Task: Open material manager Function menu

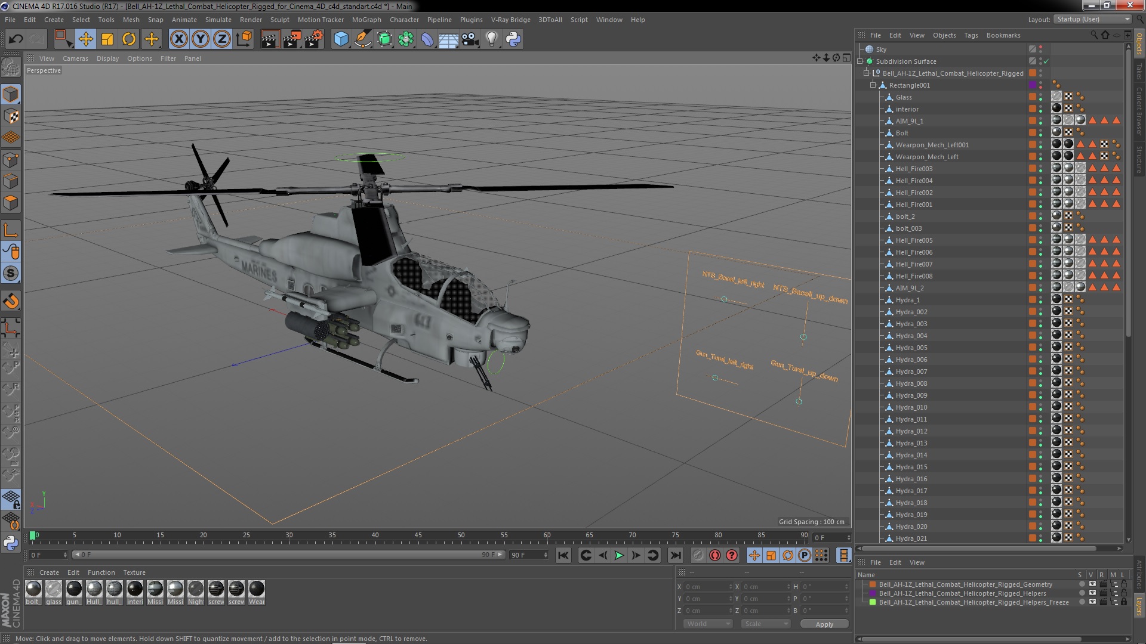Action: (x=101, y=572)
